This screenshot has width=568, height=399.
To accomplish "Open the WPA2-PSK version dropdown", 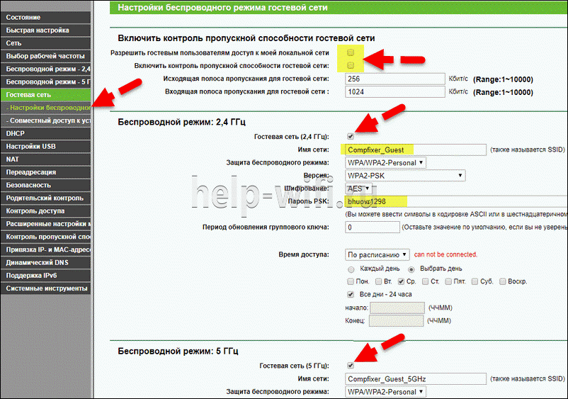I will point(405,175).
